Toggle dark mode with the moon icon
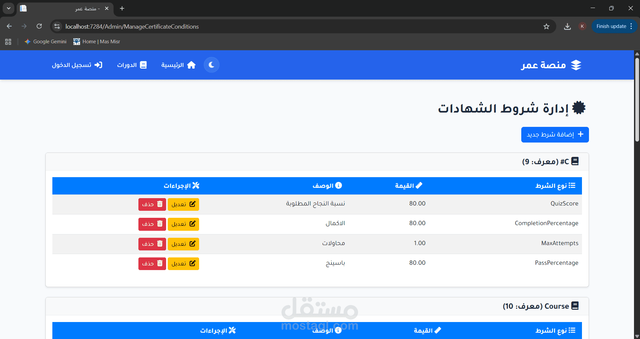 pos(211,65)
